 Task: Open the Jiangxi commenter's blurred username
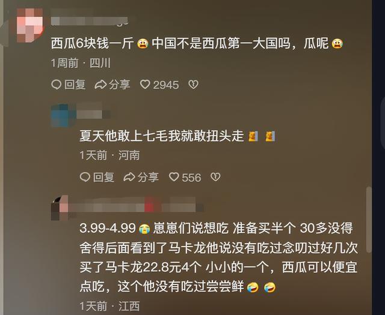tap(137, 205)
